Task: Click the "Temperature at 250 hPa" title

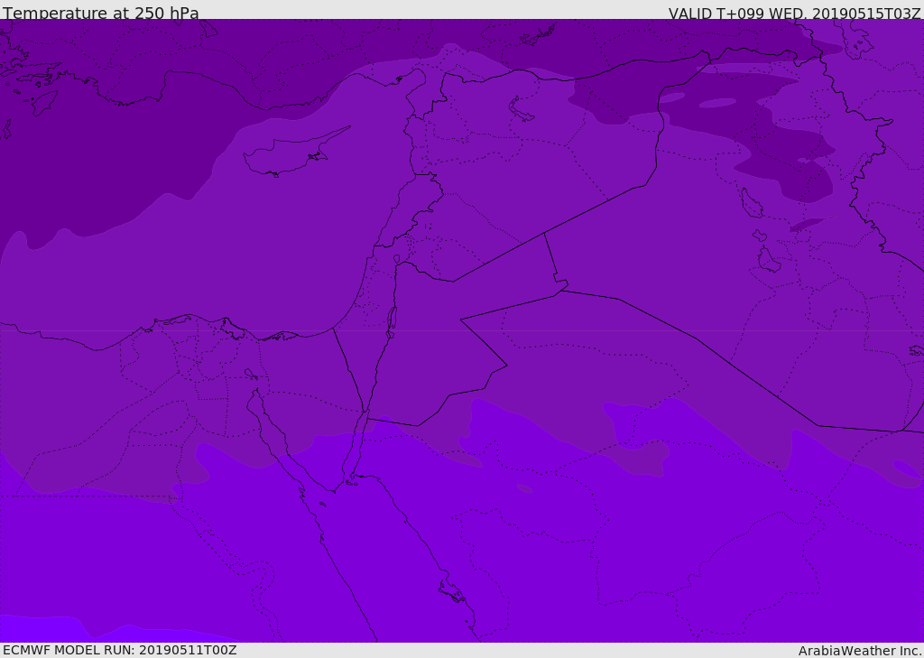Action: pyautogui.click(x=101, y=14)
